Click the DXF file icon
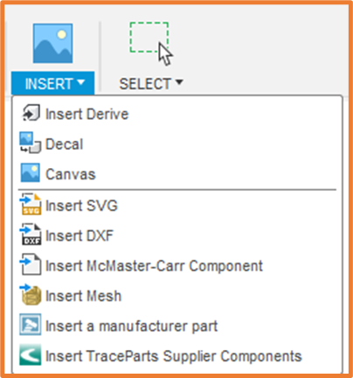The height and width of the screenshot is (378, 353). [31, 234]
